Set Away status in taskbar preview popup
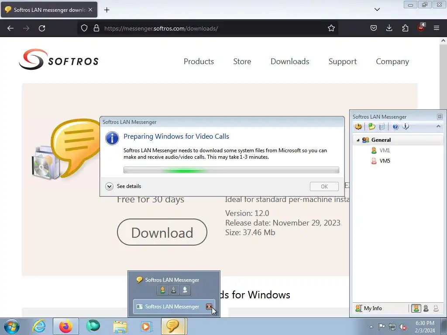 pos(185,290)
